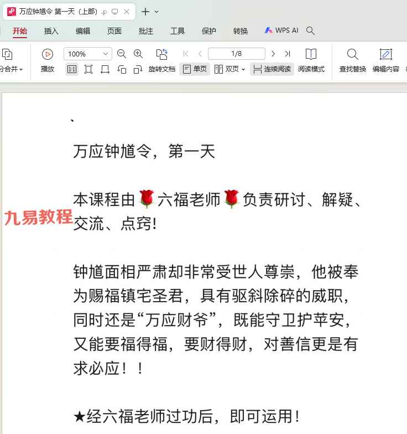Screen dimensions: 407x434
Task: Open the 拆分合并 split-merge menu
Action: click(11, 61)
